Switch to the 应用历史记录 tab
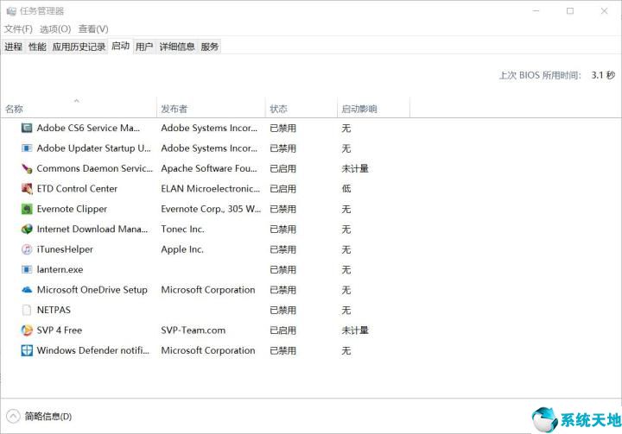This screenshot has height=434, width=622. point(79,47)
